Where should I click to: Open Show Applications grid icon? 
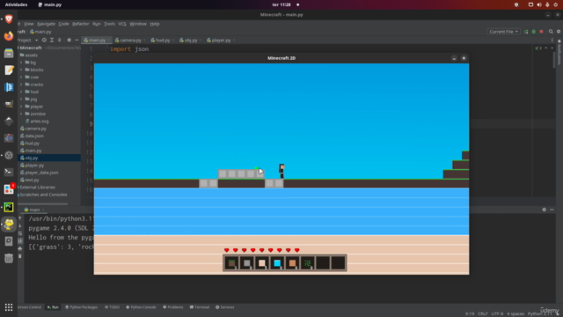click(9, 307)
